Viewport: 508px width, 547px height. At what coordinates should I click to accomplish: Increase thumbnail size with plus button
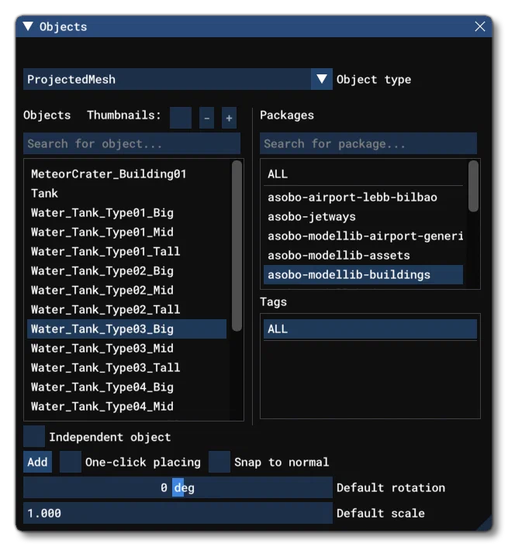click(x=229, y=118)
